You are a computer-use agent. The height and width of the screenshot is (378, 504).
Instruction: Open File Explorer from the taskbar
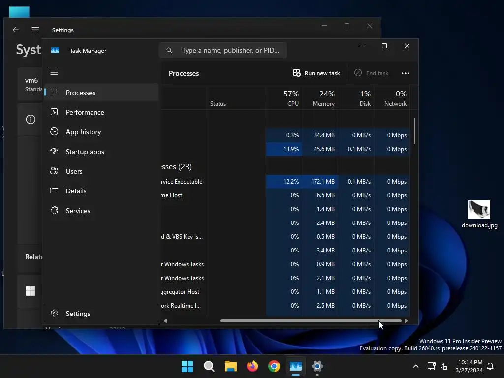point(231,366)
